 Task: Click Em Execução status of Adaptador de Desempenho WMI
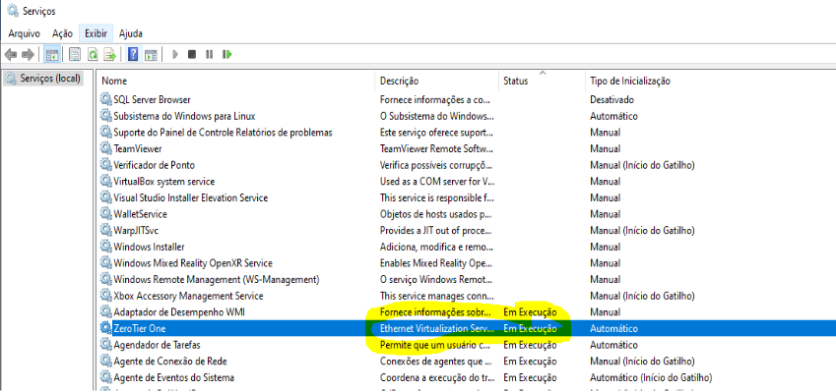[530, 311]
